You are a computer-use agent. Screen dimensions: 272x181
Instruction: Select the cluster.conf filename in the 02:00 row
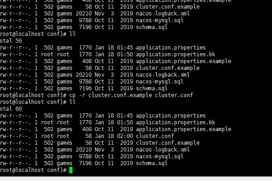pos(155,136)
